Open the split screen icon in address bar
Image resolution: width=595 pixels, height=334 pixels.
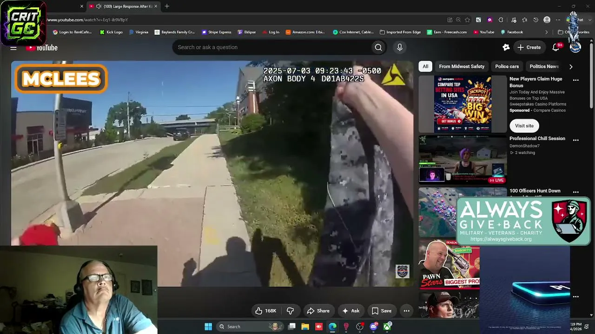coord(450,20)
